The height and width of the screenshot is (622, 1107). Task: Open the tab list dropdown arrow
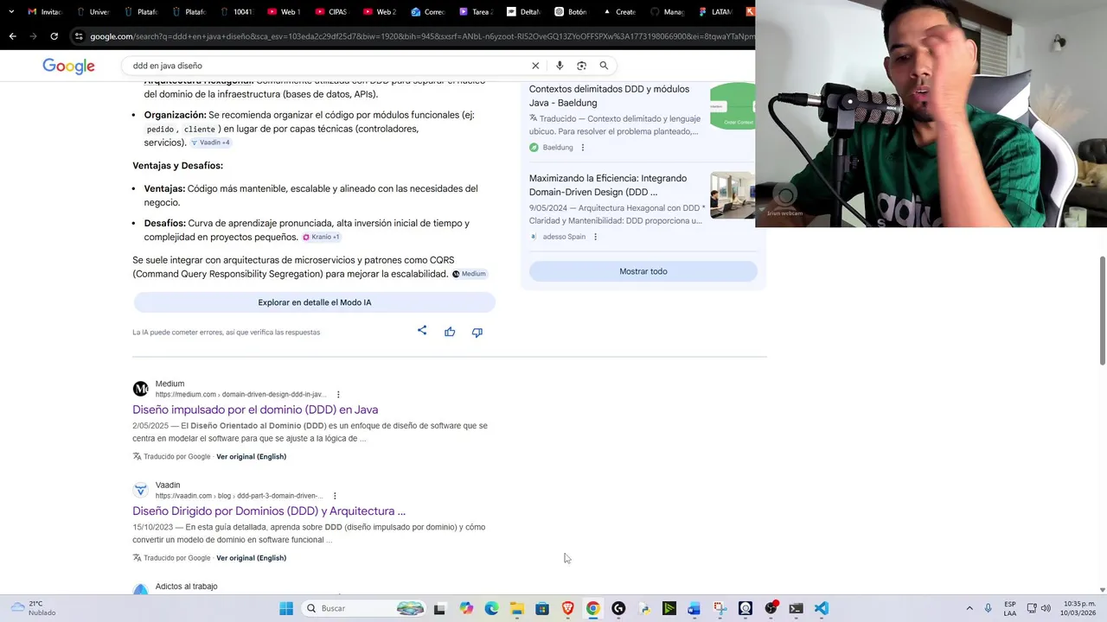[x=13, y=12]
